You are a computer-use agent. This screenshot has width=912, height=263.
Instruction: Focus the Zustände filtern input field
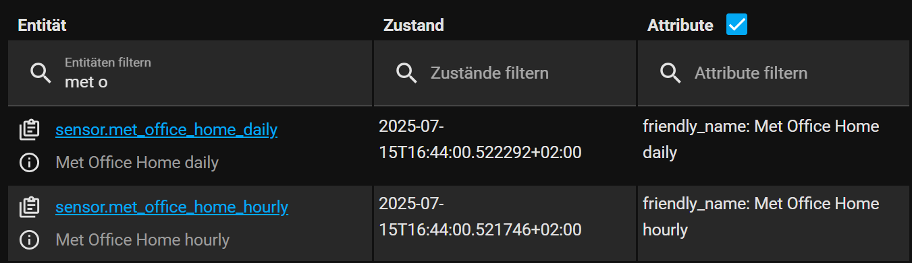point(505,73)
